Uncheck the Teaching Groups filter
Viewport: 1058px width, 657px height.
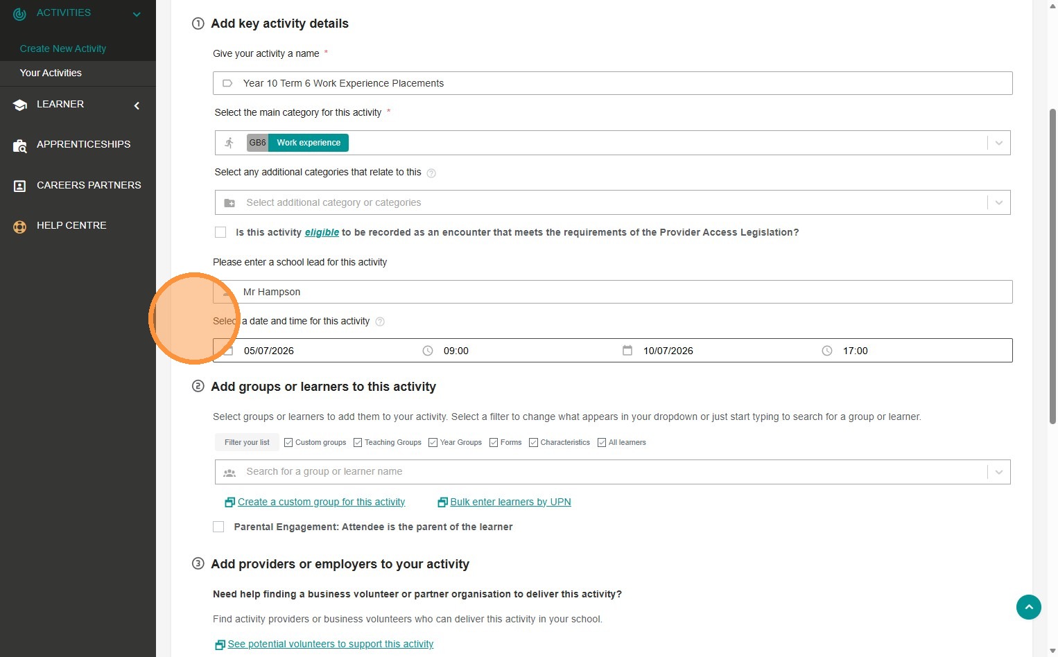tap(358, 442)
